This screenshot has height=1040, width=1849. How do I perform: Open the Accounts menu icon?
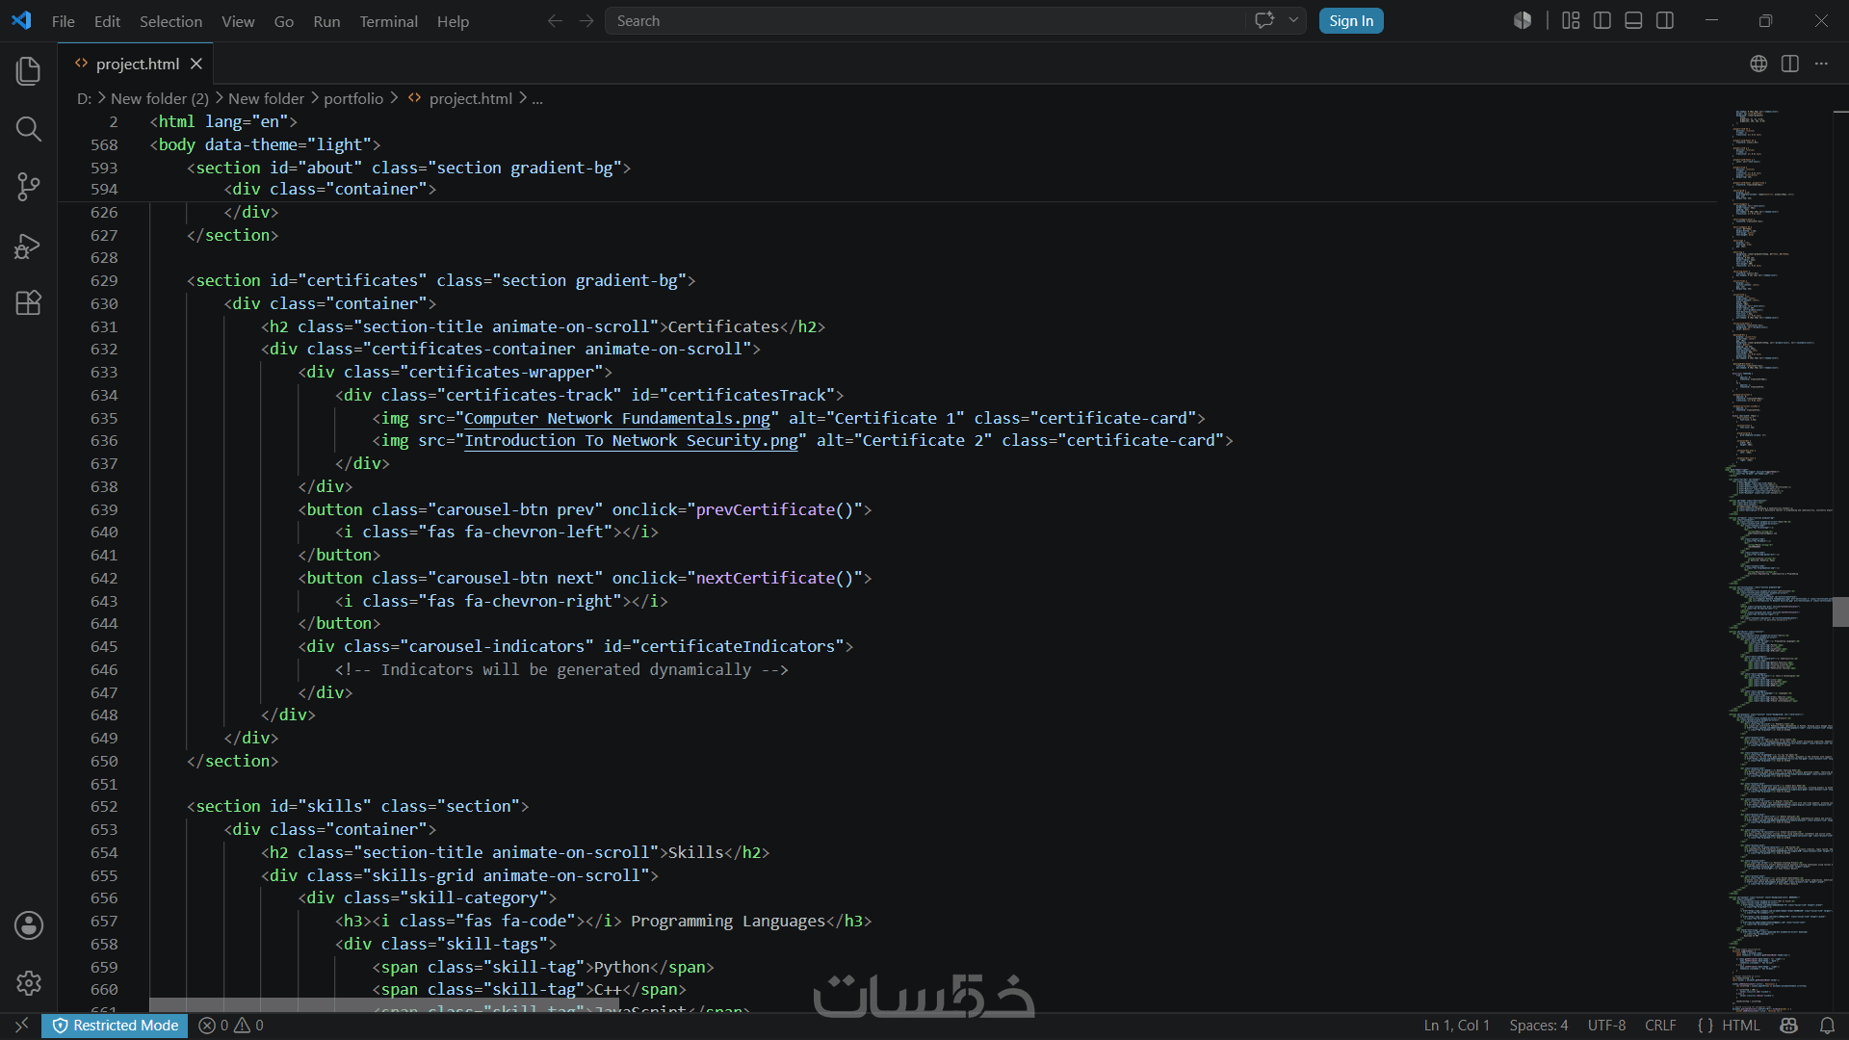29,925
